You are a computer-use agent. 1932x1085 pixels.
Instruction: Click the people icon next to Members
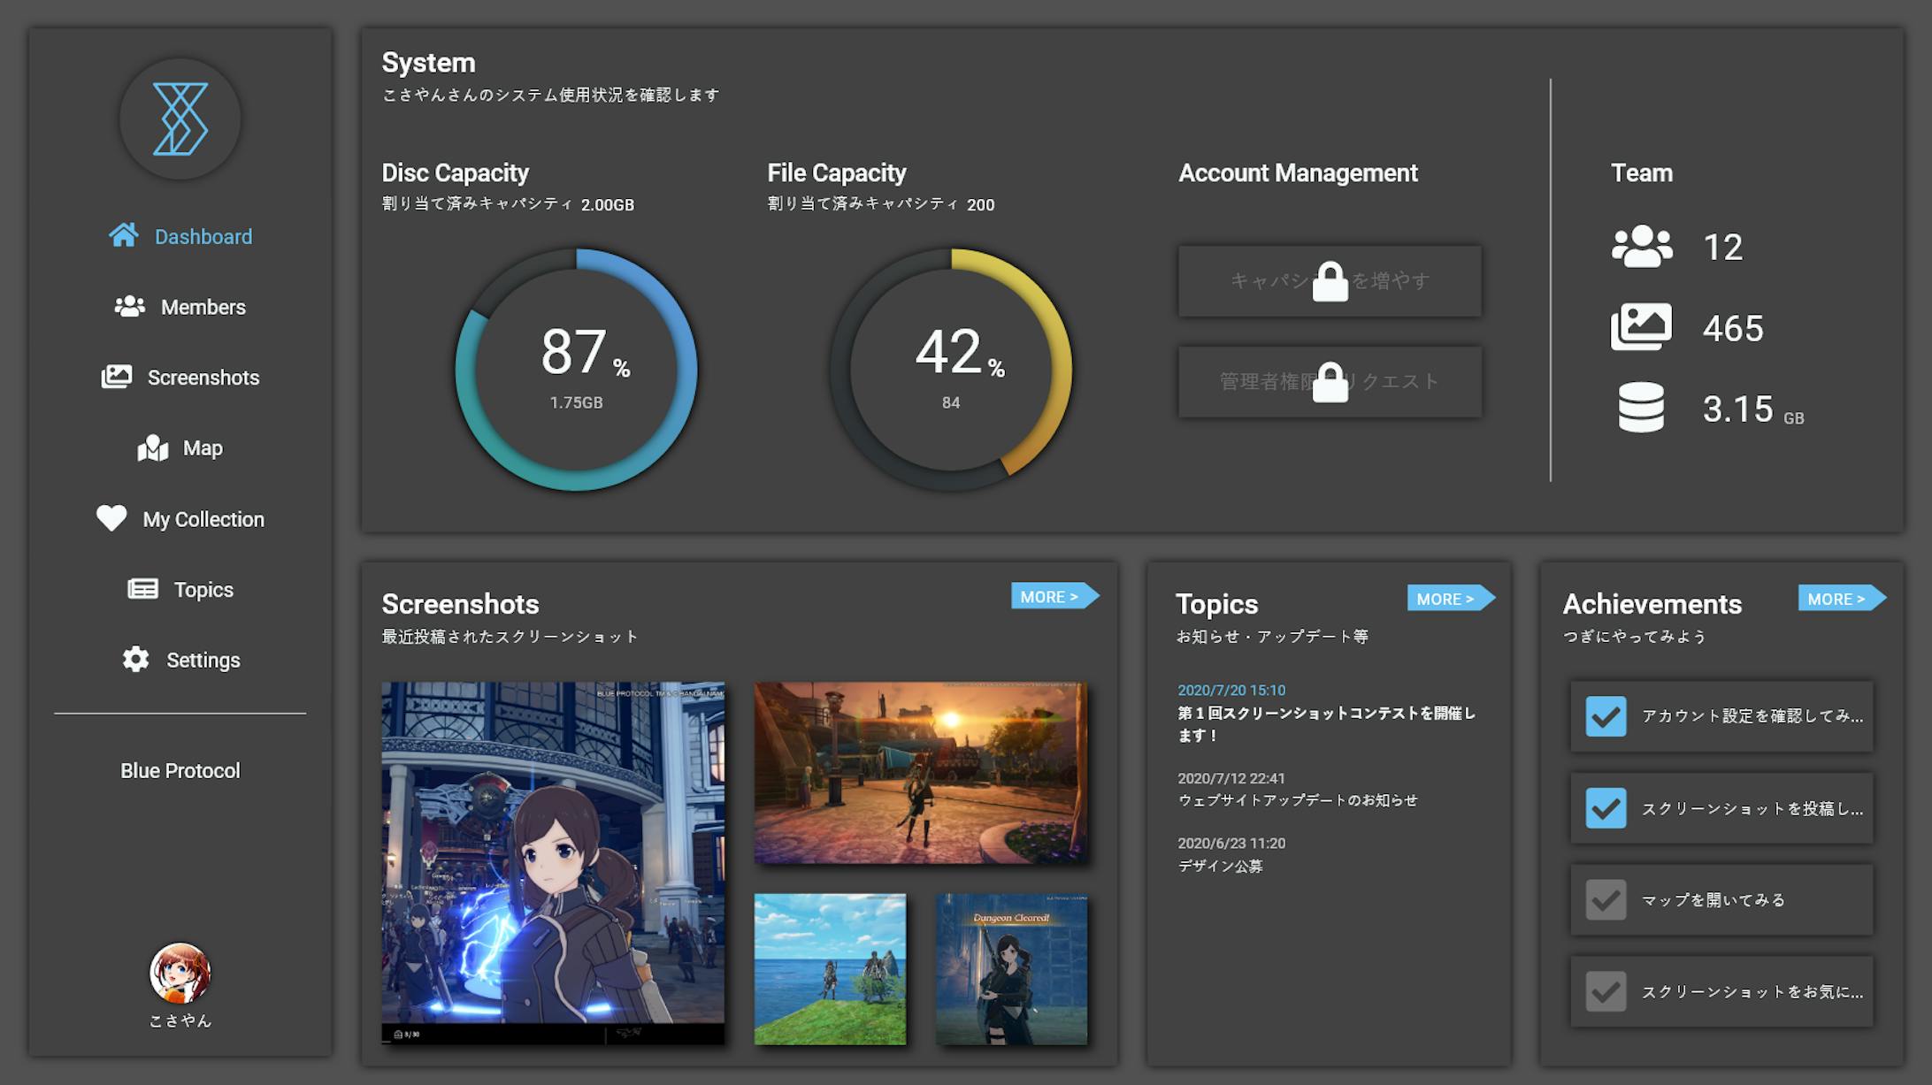(x=129, y=306)
